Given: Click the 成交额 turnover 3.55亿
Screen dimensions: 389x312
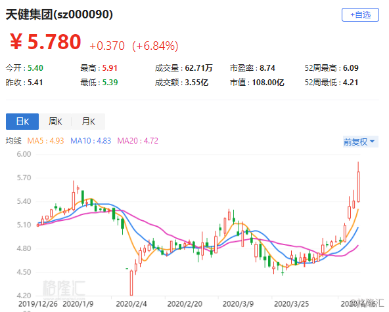Looking at the screenshot, I should click(x=196, y=83).
